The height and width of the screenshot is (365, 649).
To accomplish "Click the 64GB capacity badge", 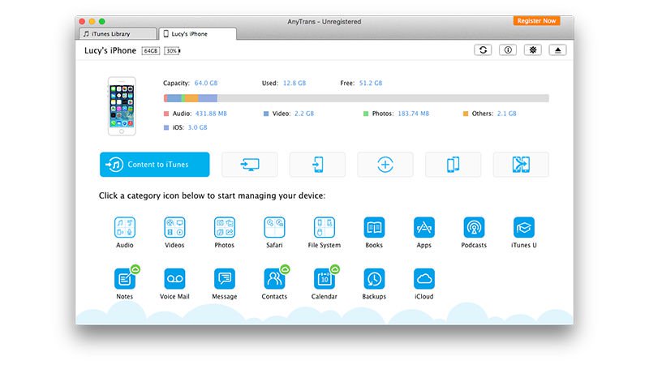I will click(151, 51).
